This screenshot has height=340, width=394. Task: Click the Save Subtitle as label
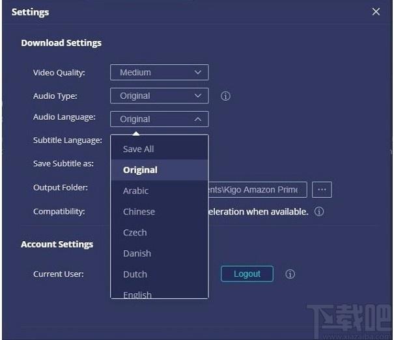click(63, 164)
